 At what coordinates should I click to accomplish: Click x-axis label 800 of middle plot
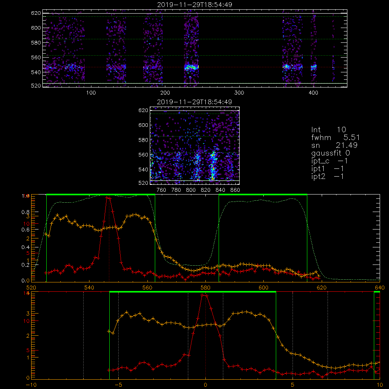191,190
